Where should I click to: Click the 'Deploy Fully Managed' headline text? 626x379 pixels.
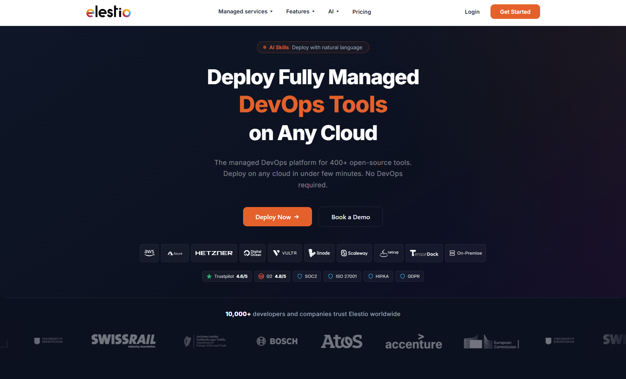click(313, 77)
